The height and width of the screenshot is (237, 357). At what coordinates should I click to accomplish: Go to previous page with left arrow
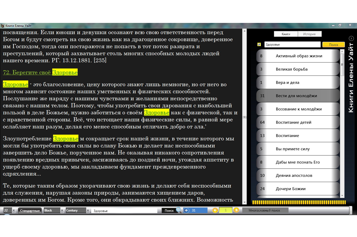tap(215, 210)
